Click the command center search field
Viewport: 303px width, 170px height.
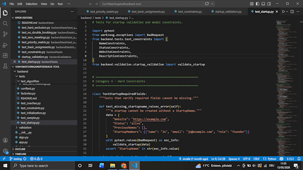[x=151, y=4]
